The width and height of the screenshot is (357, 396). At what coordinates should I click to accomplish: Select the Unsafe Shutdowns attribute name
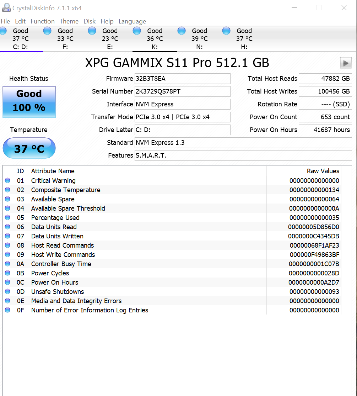pyautogui.click(x=58, y=292)
